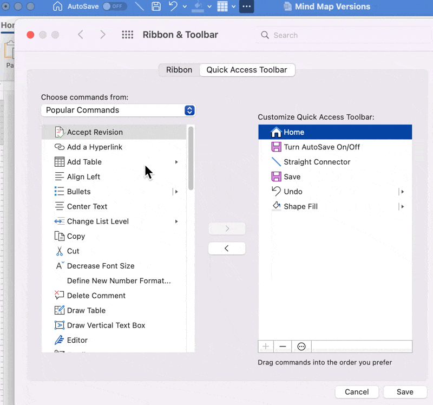Select the Draw Vertical Text Box command
The width and height of the screenshot is (433, 405).
(x=114, y=325)
